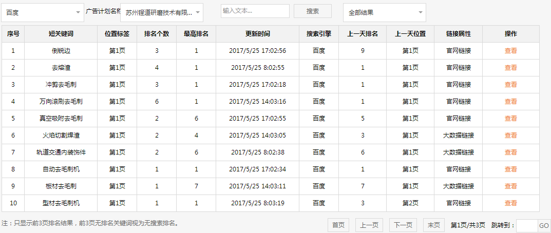
Task: Click the 位置标签 column header
Action: coord(117,34)
